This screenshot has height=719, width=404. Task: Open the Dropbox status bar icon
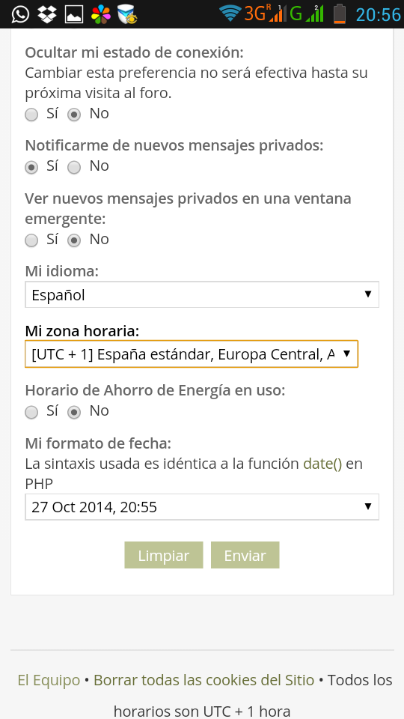(46, 14)
